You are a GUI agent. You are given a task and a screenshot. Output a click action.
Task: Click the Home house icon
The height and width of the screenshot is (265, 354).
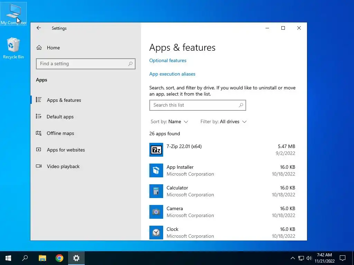pyautogui.click(x=39, y=48)
